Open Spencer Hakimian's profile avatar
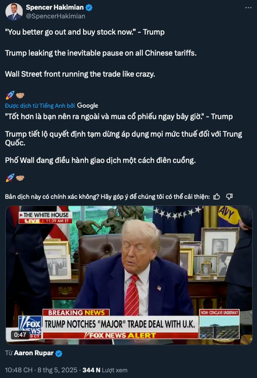Image resolution: width=257 pixels, height=378 pixels. coord(14,12)
